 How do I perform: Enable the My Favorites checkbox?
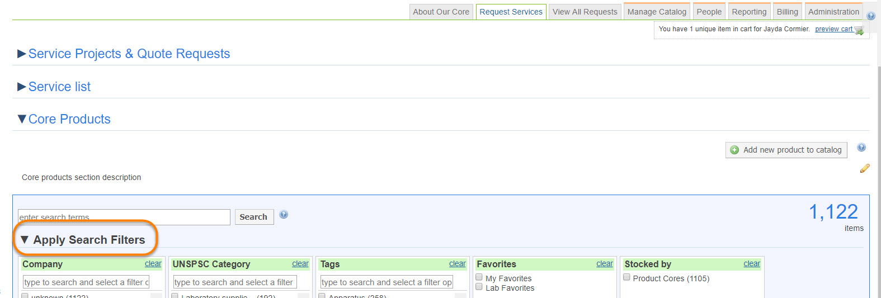[x=479, y=277]
